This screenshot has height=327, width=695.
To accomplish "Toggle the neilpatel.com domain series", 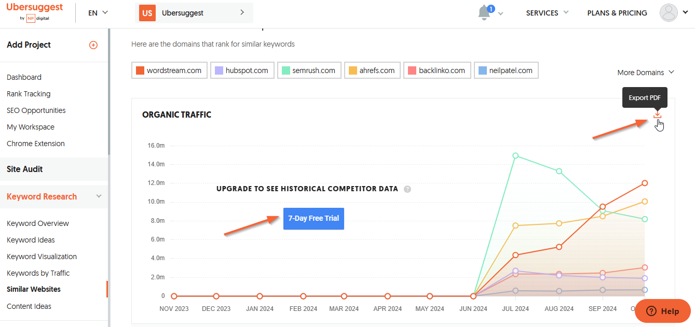I will [506, 70].
